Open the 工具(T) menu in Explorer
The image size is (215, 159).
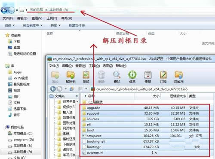point(52,18)
